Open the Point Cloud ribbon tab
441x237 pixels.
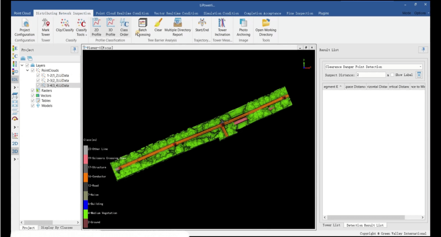22,13
